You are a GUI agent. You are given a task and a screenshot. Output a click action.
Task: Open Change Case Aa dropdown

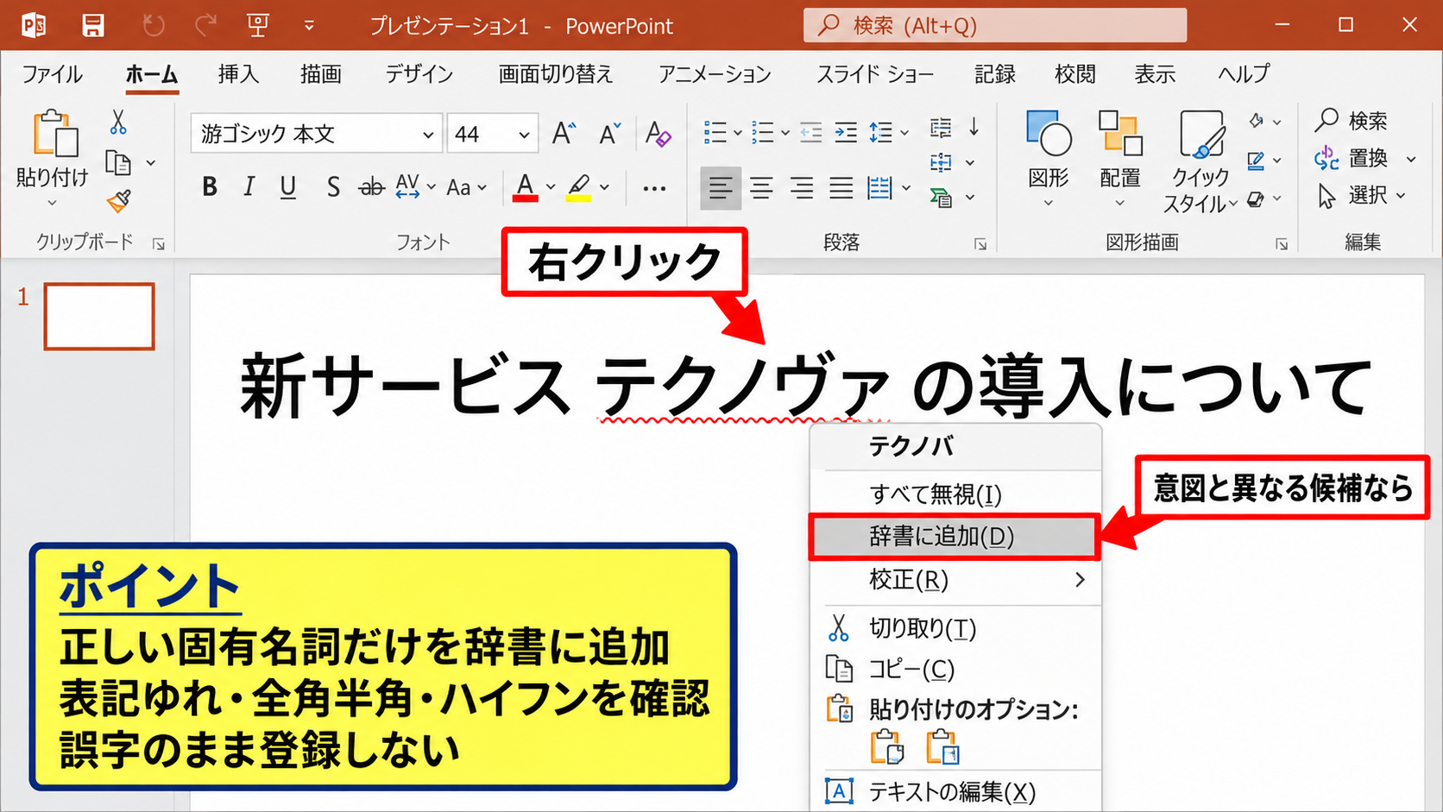point(467,187)
